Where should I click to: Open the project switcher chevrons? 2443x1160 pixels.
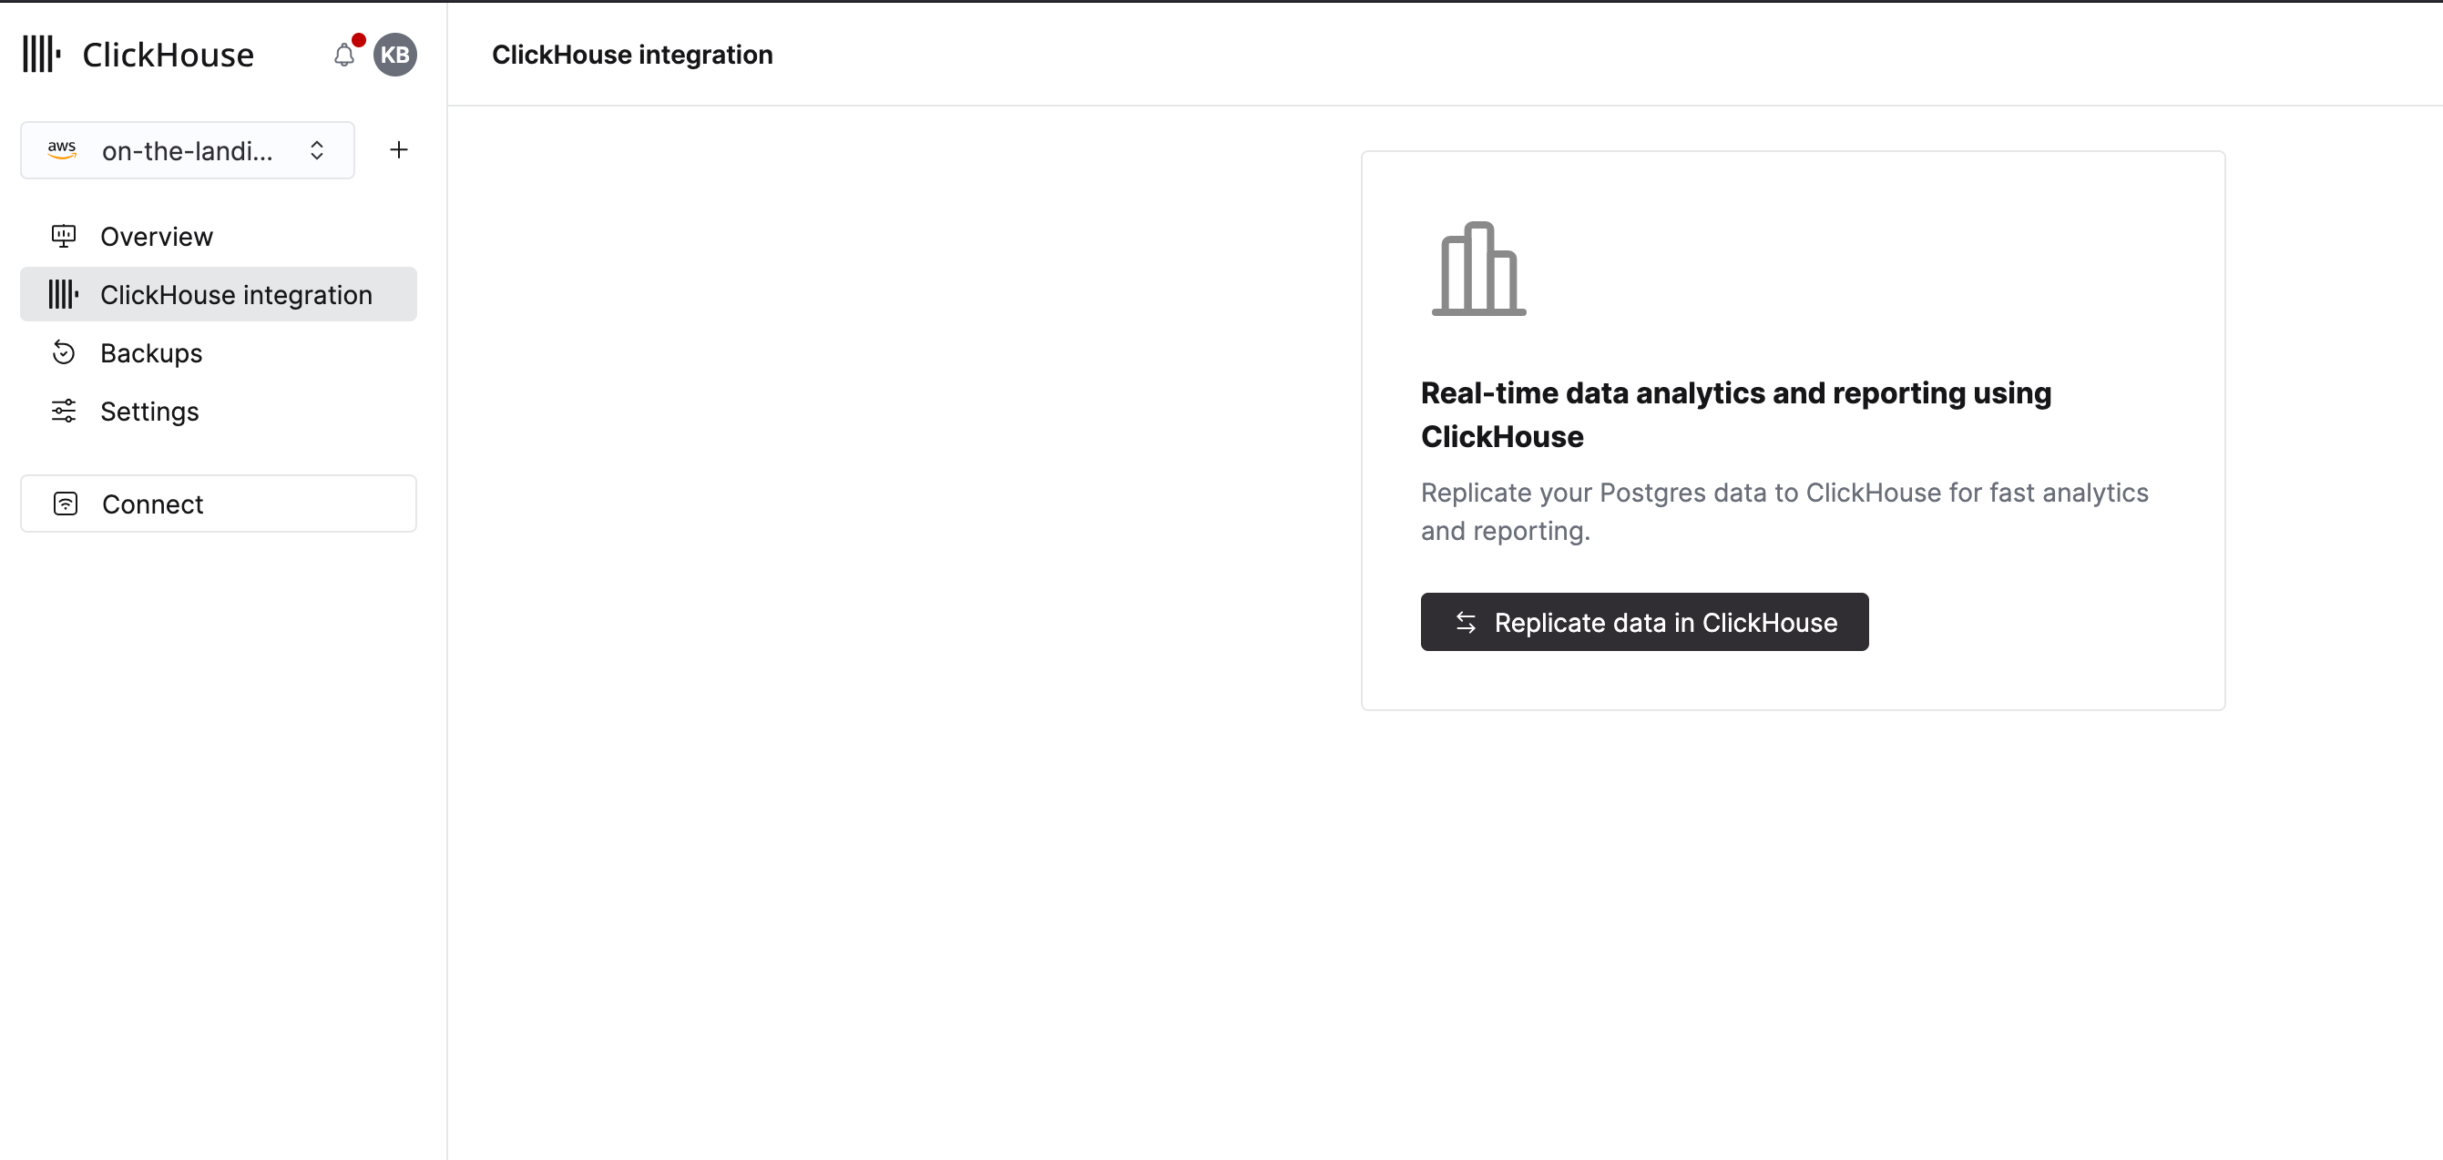[317, 149]
